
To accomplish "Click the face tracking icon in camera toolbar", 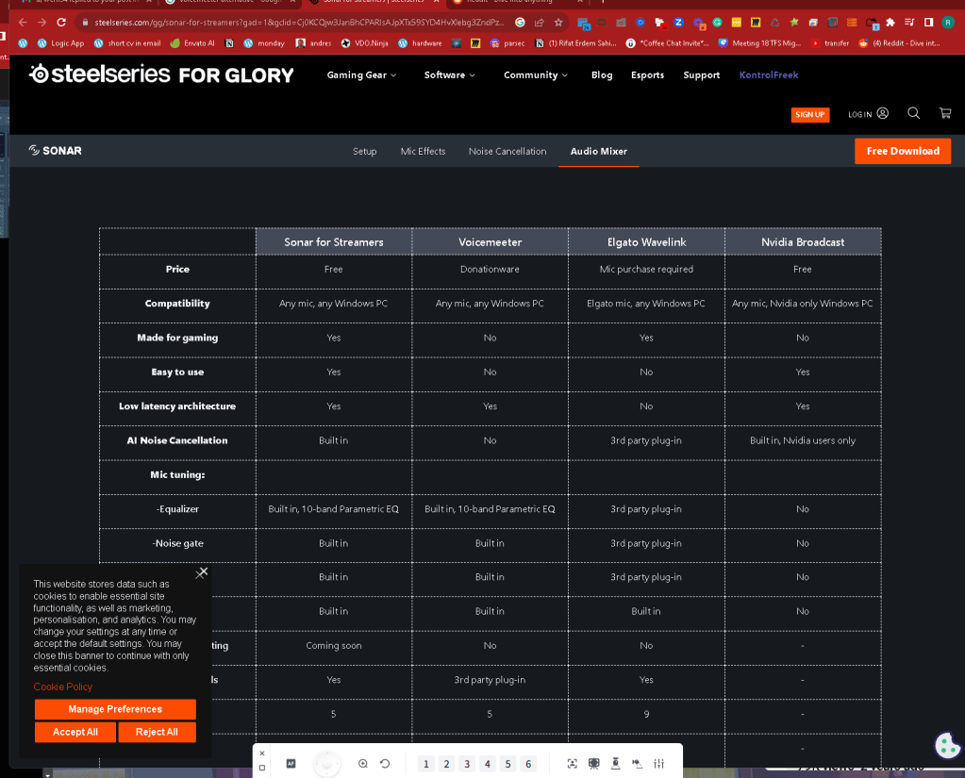I will tap(573, 763).
